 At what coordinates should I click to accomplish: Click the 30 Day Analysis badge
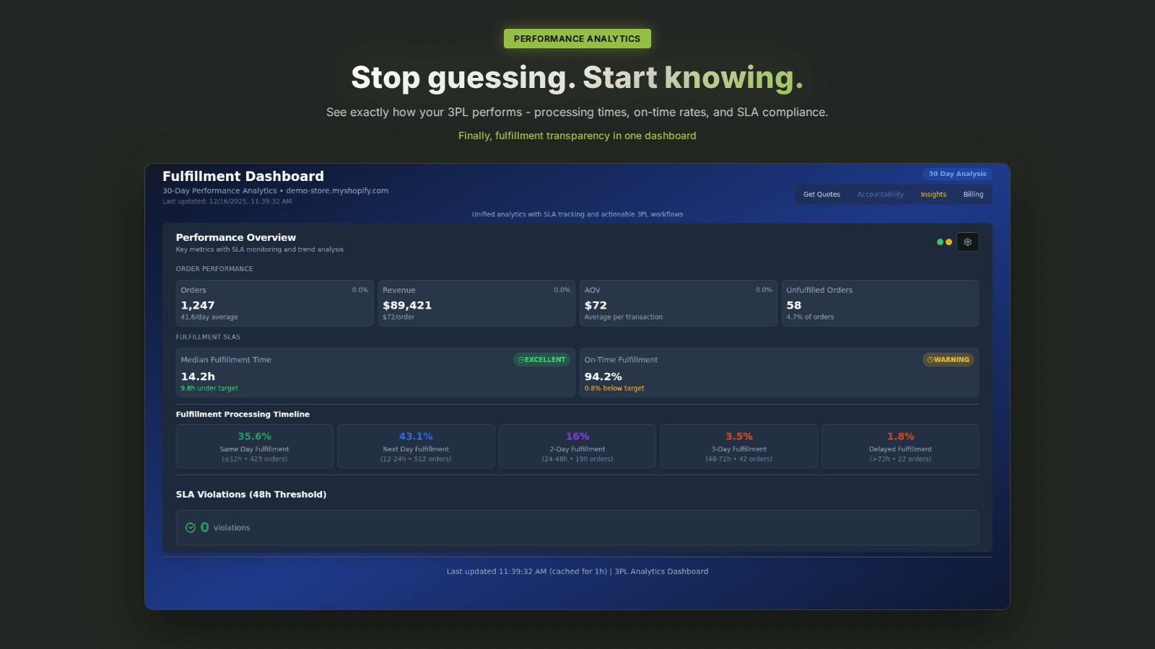[957, 174]
